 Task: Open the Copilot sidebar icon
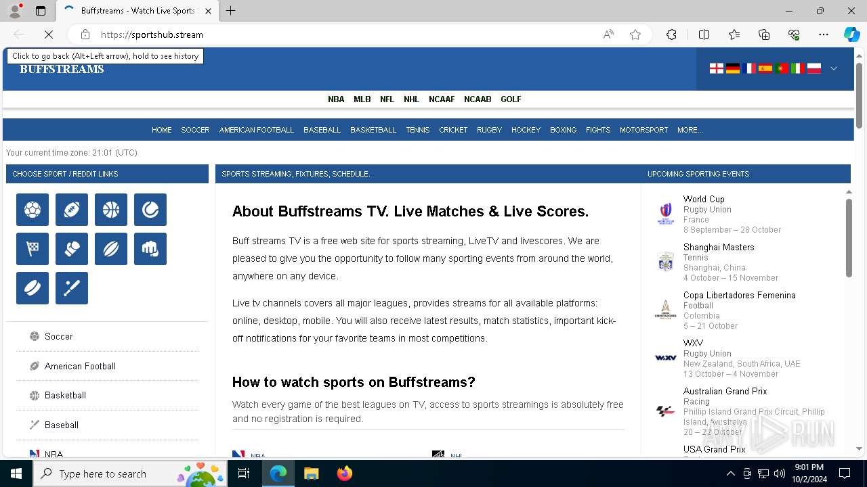pyautogui.click(x=851, y=34)
